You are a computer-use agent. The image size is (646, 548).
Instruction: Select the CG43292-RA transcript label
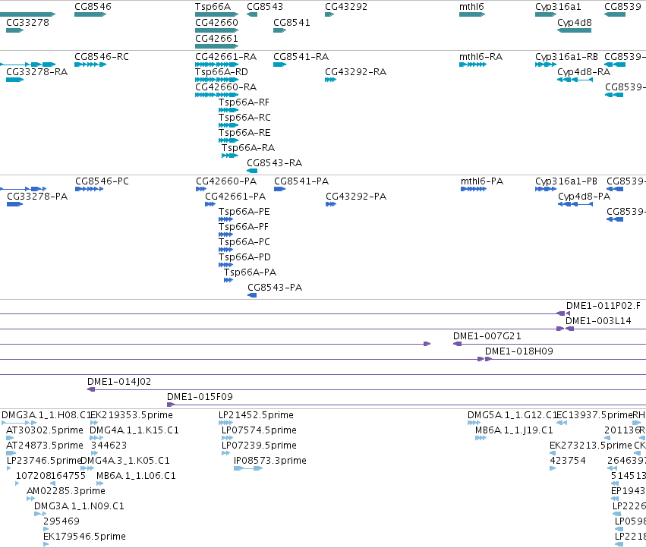click(x=355, y=72)
